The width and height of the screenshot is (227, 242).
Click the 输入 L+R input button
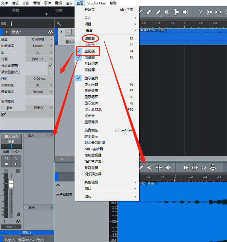tap(11, 136)
